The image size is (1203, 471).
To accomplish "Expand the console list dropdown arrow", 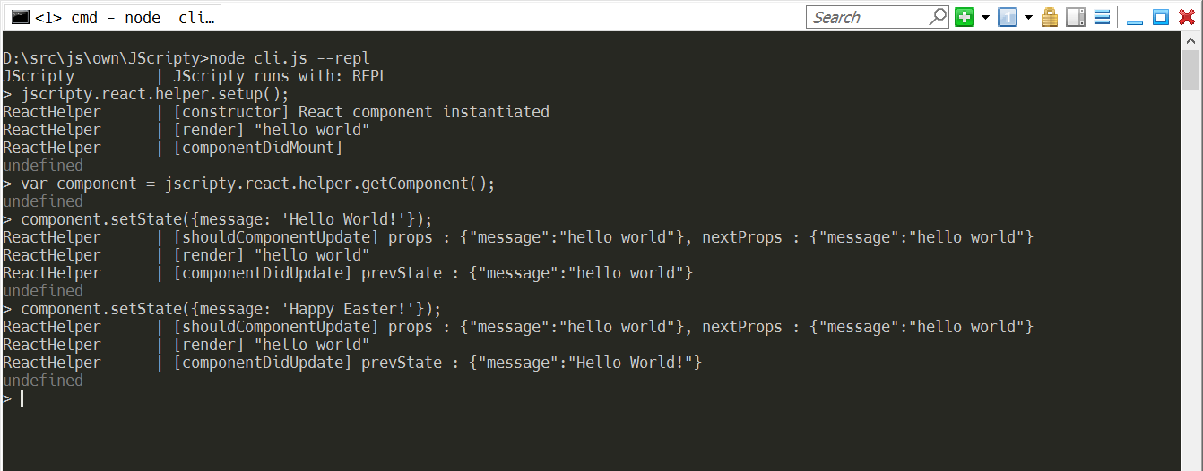I will pos(1028,17).
